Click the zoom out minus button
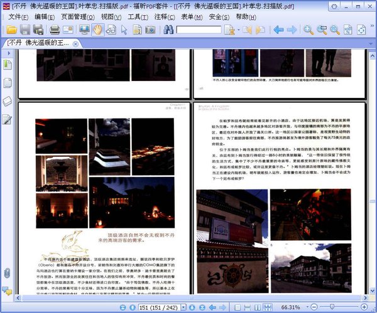 314,307
